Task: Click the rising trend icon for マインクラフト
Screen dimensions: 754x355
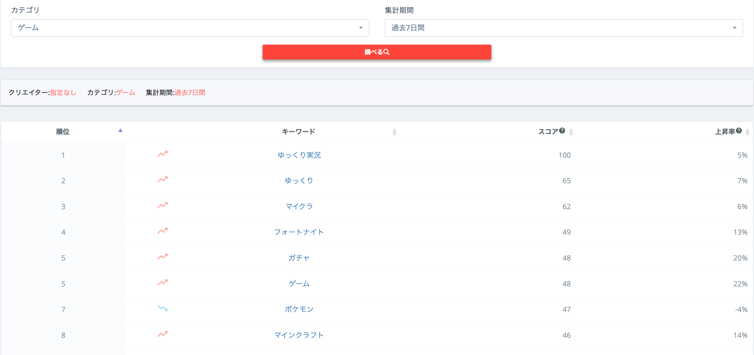Action: [163, 334]
